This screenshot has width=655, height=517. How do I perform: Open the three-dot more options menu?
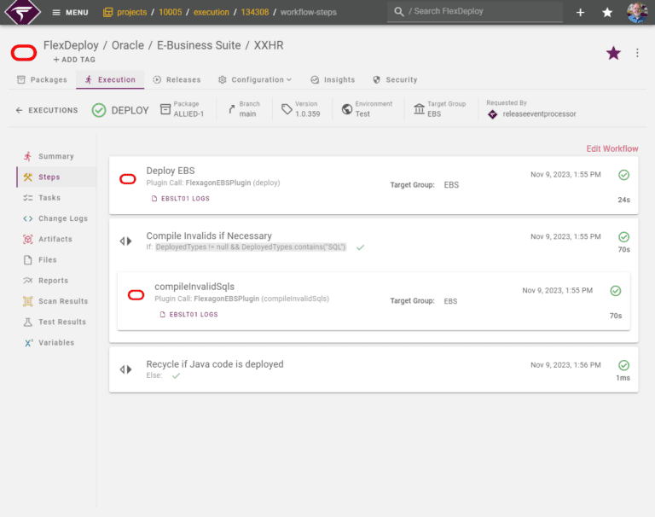click(637, 53)
